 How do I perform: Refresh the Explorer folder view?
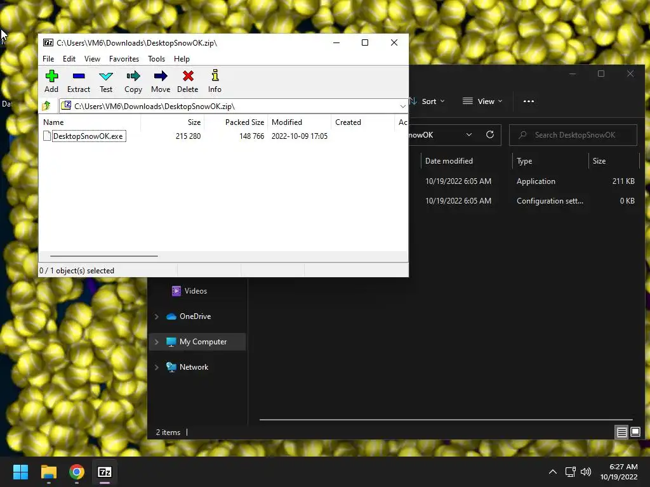coord(490,134)
